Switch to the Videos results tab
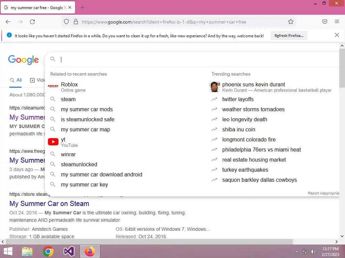345x258 pixels. tap(37, 80)
